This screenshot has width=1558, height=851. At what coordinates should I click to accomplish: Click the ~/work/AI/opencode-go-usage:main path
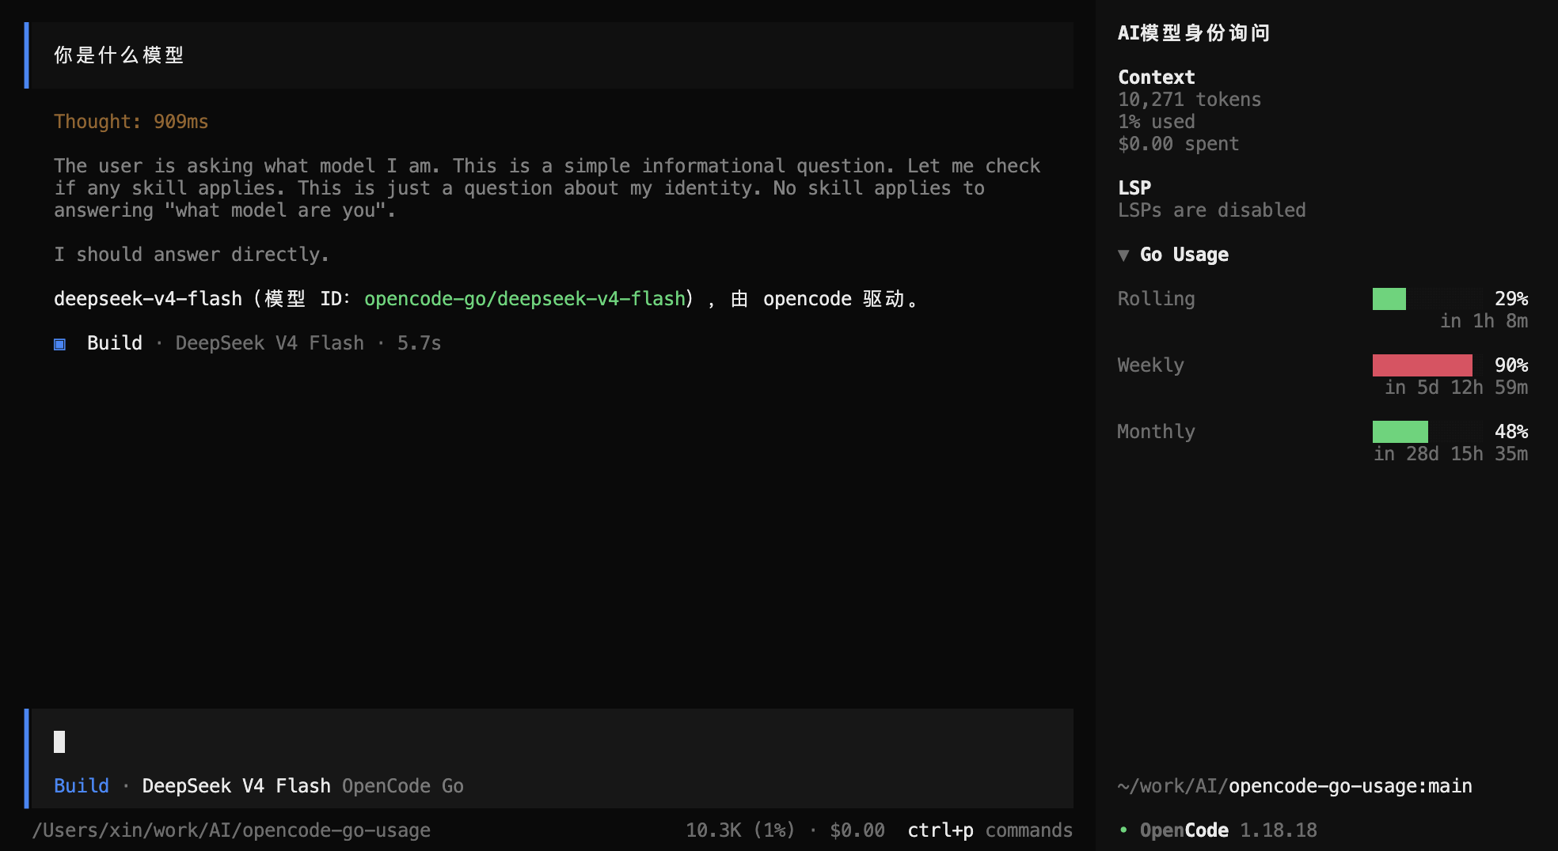coord(1295,786)
